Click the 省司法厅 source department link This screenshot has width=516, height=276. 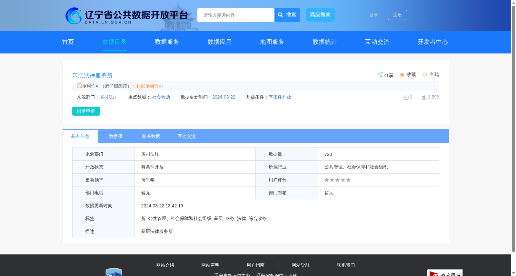108,97
